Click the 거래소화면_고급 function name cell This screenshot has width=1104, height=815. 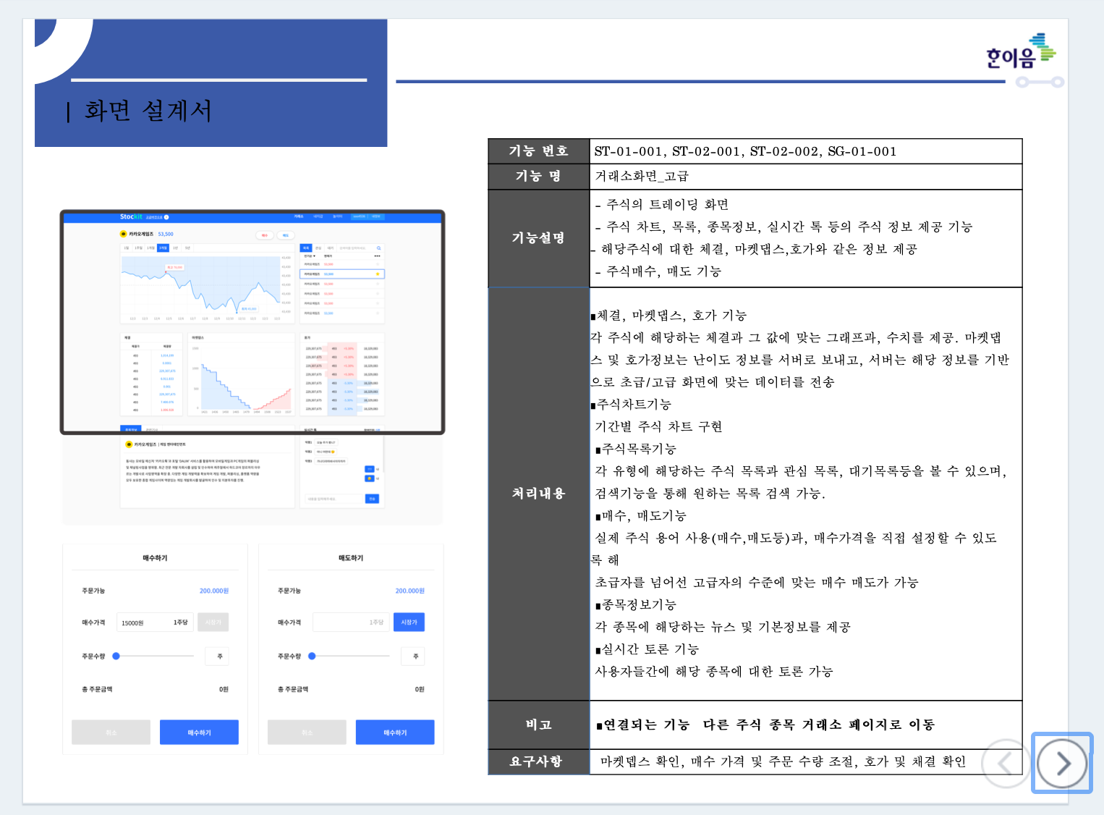click(x=806, y=177)
